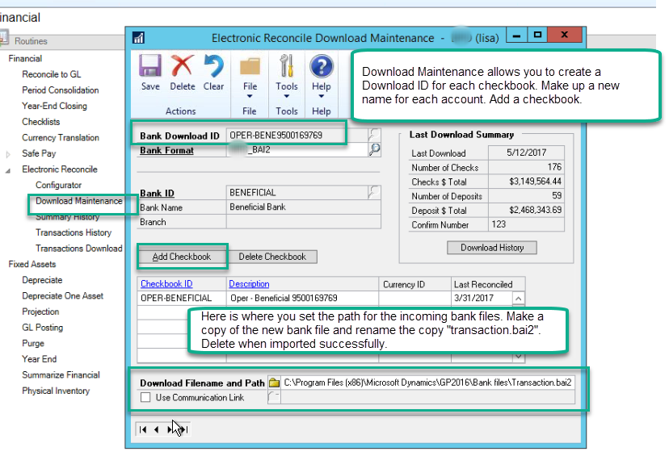Open the Help dropdown arrow
The image size is (669, 460).
tap(322, 96)
